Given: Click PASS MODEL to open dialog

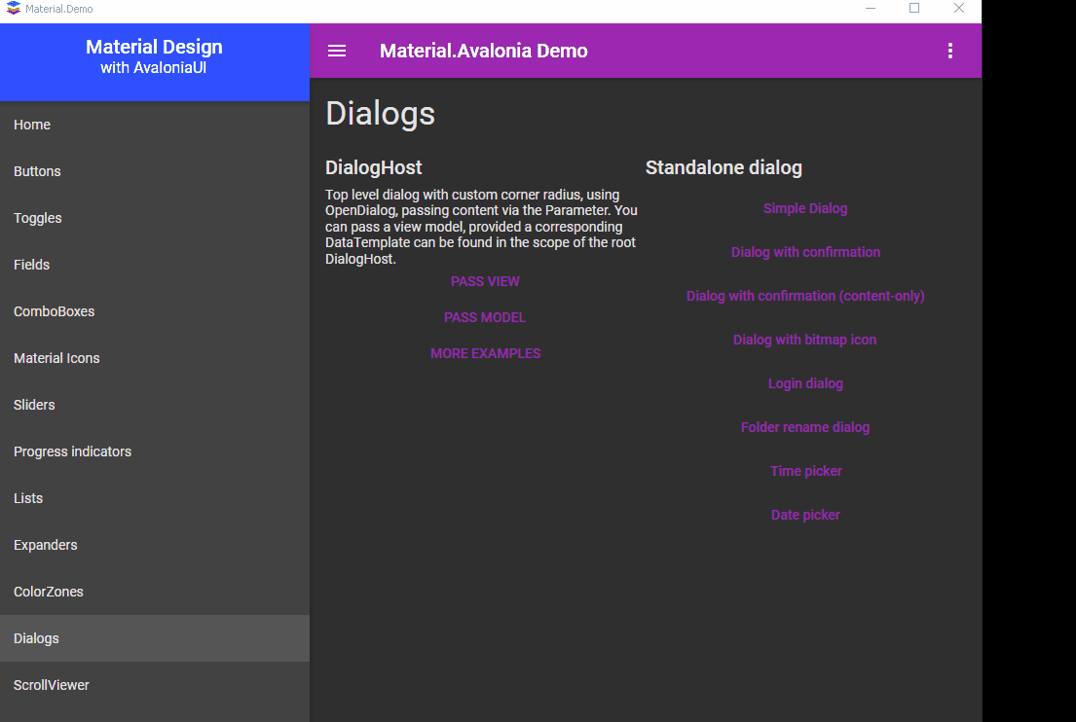Looking at the screenshot, I should (485, 317).
